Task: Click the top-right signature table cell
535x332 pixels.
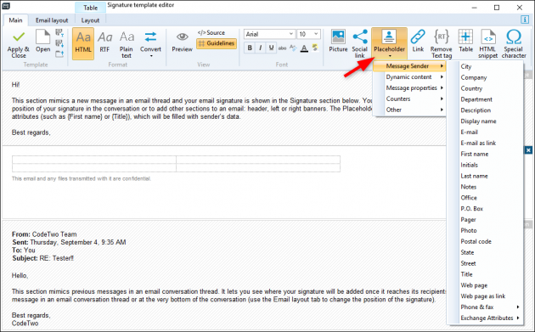Action: 258,160
